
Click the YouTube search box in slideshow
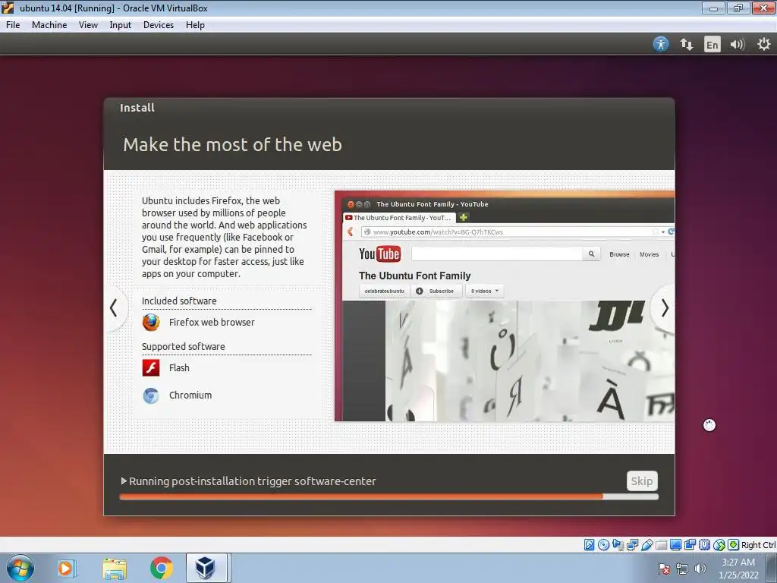(x=496, y=254)
